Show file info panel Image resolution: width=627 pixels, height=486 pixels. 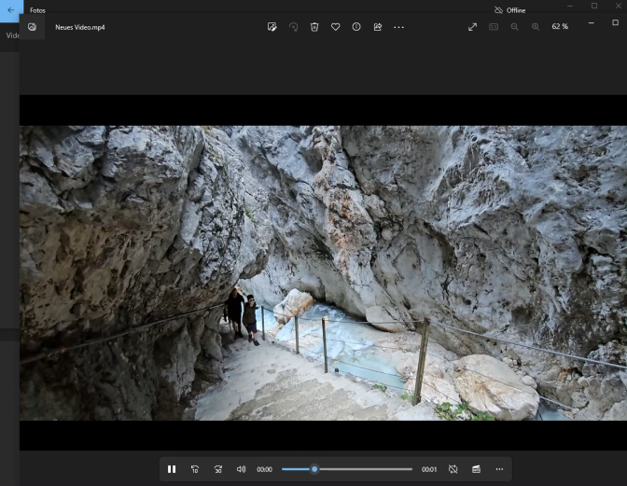pyautogui.click(x=356, y=27)
